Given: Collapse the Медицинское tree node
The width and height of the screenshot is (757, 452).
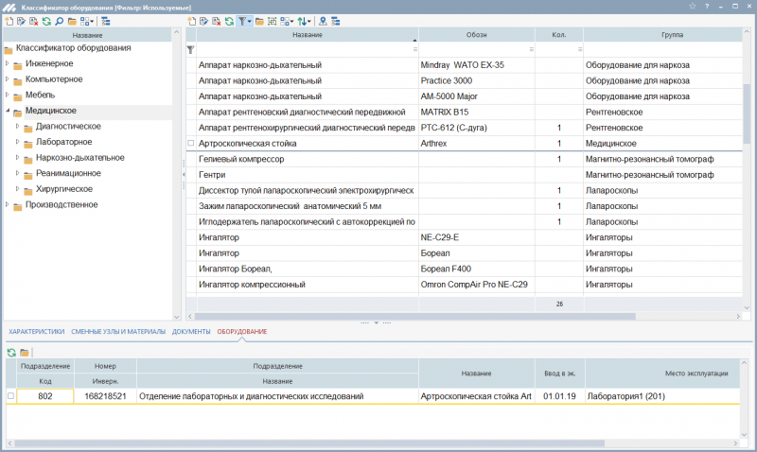Looking at the screenshot, I should pyautogui.click(x=7, y=111).
